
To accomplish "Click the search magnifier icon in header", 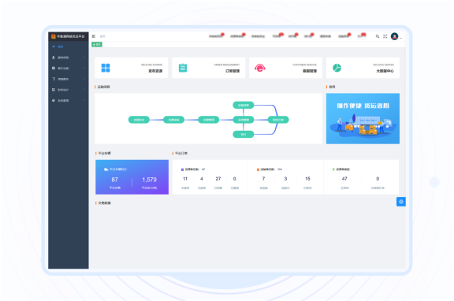I will [x=378, y=36].
